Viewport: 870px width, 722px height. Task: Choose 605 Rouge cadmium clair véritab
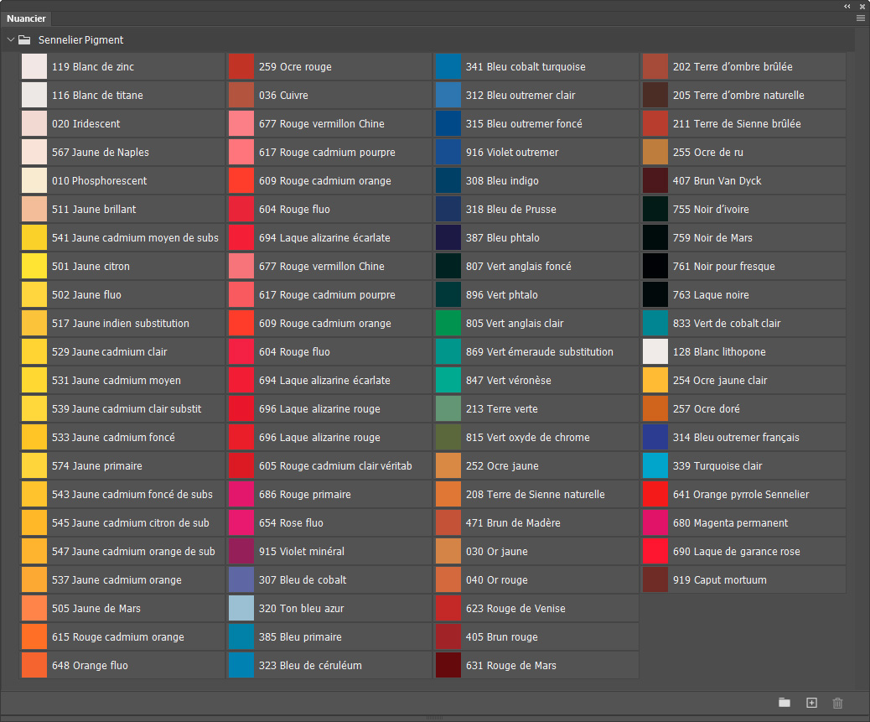pyautogui.click(x=329, y=466)
